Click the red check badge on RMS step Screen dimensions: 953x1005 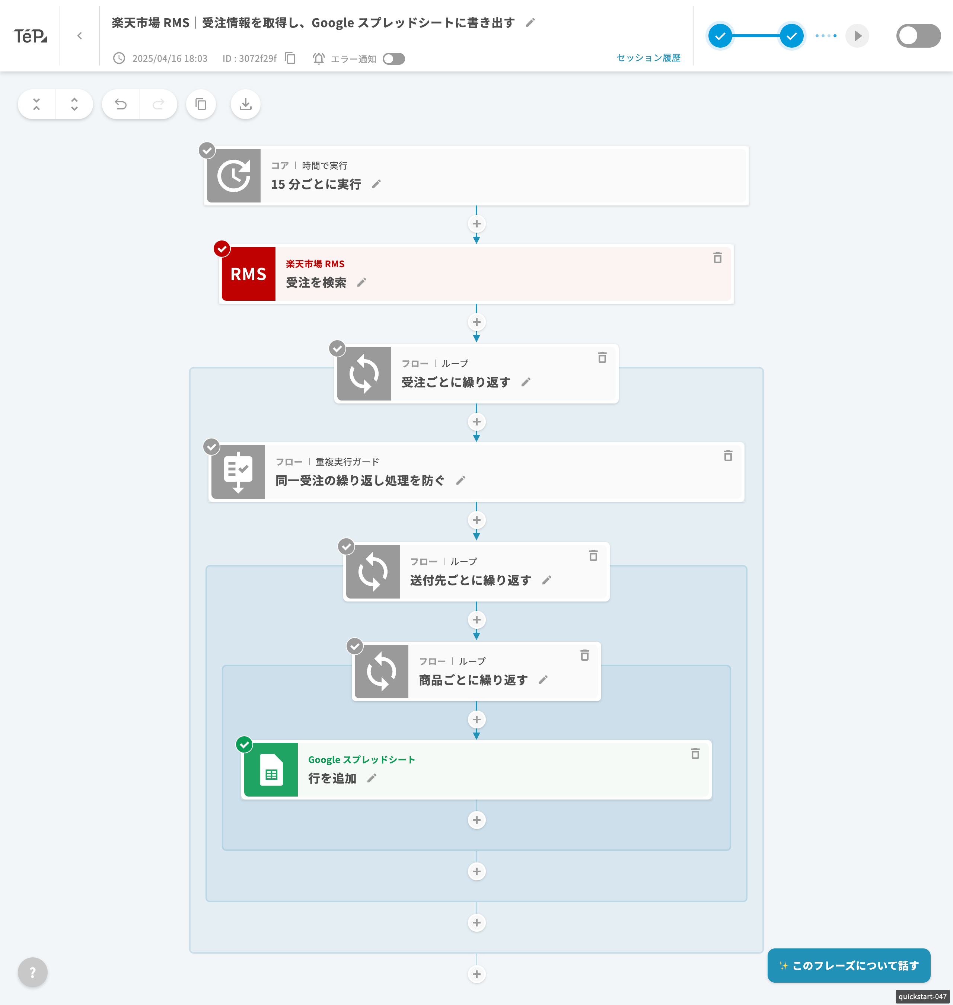pos(221,249)
